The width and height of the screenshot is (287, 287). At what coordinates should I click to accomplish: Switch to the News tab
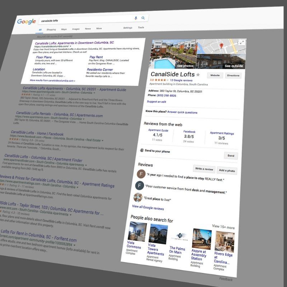tap(88, 29)
